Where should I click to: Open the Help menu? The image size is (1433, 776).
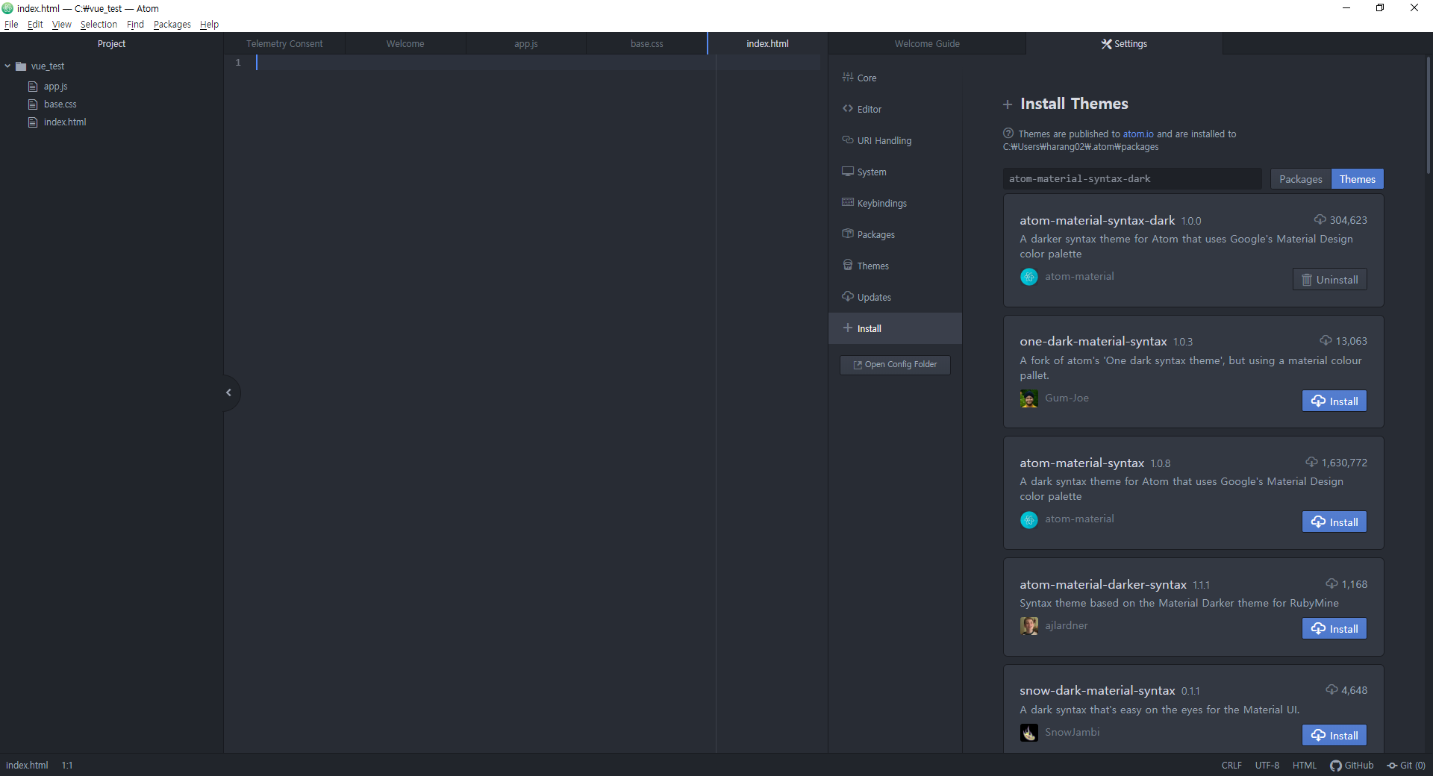[x=209, y=25]
